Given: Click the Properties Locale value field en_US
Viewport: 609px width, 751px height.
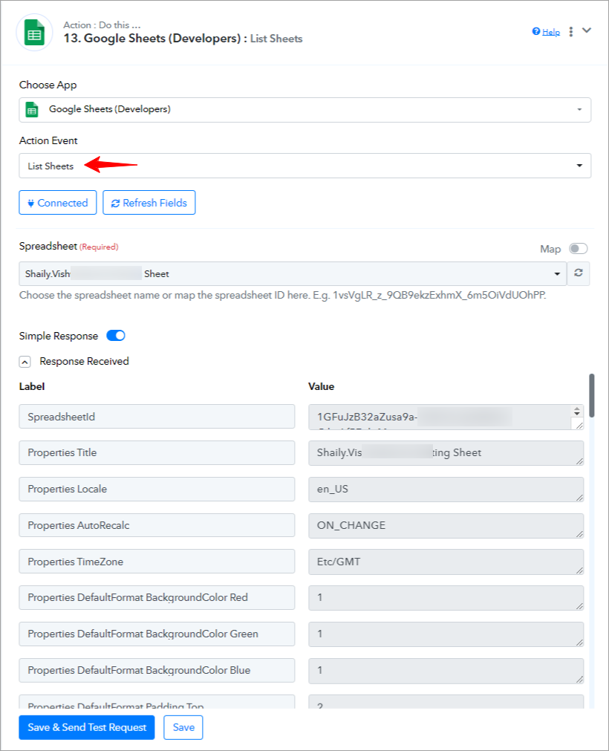Looking at the screenshot, I should (446, 489).
